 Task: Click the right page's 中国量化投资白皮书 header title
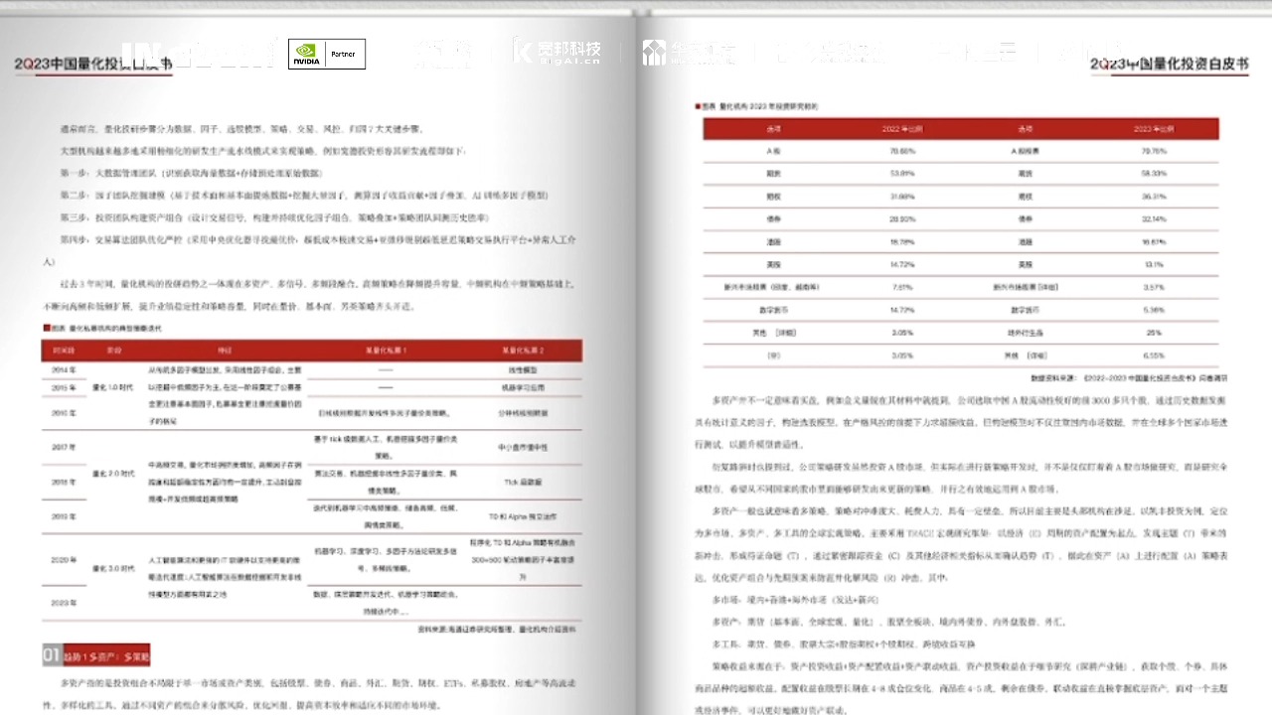[1170, 64]
